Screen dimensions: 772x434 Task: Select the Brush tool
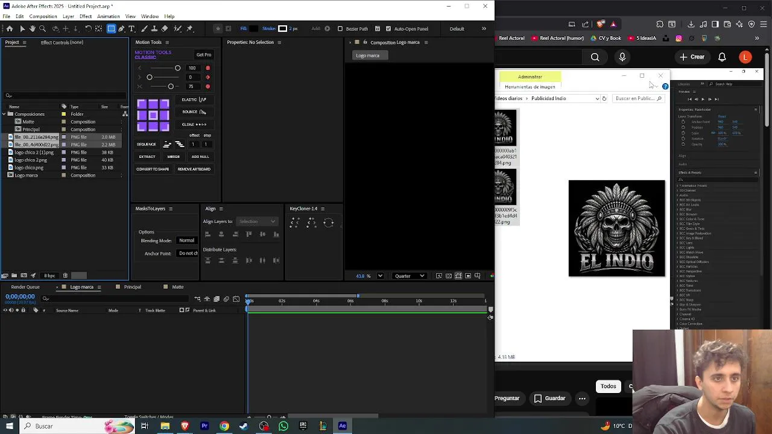coord(144,28)
